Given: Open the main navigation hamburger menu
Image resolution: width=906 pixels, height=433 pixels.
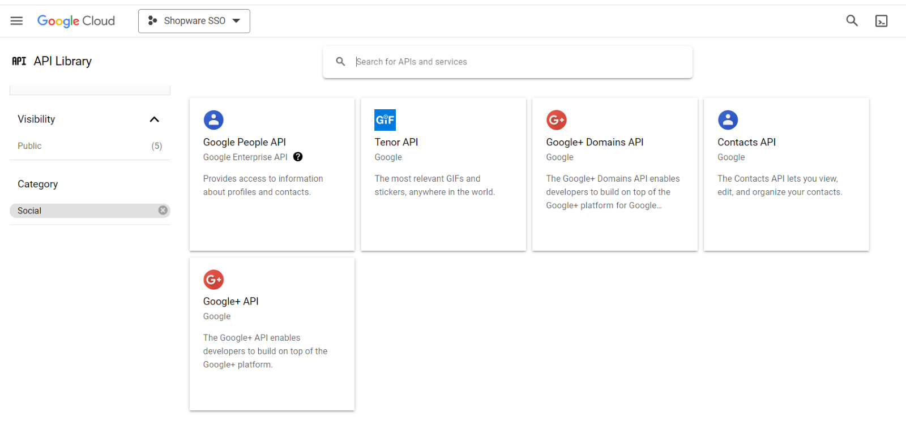Looking at the screenshot, I should pos(16,21).
